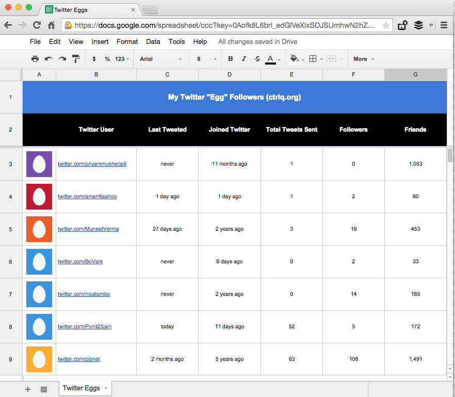Open the File menu
The image size is (455, 397).
tap(35, 41)
